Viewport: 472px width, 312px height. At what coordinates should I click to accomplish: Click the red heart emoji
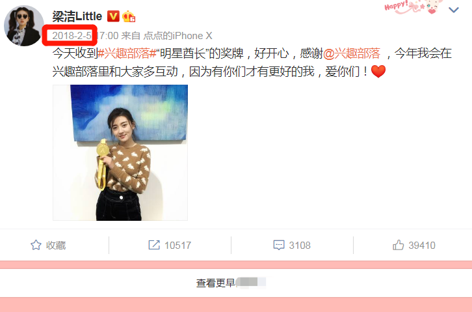click(378, 72)
